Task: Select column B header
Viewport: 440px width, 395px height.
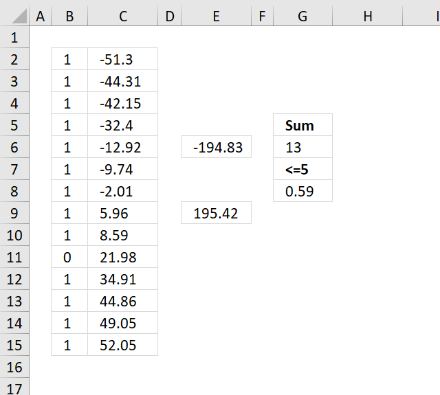Action: click(x=69, y=16)
